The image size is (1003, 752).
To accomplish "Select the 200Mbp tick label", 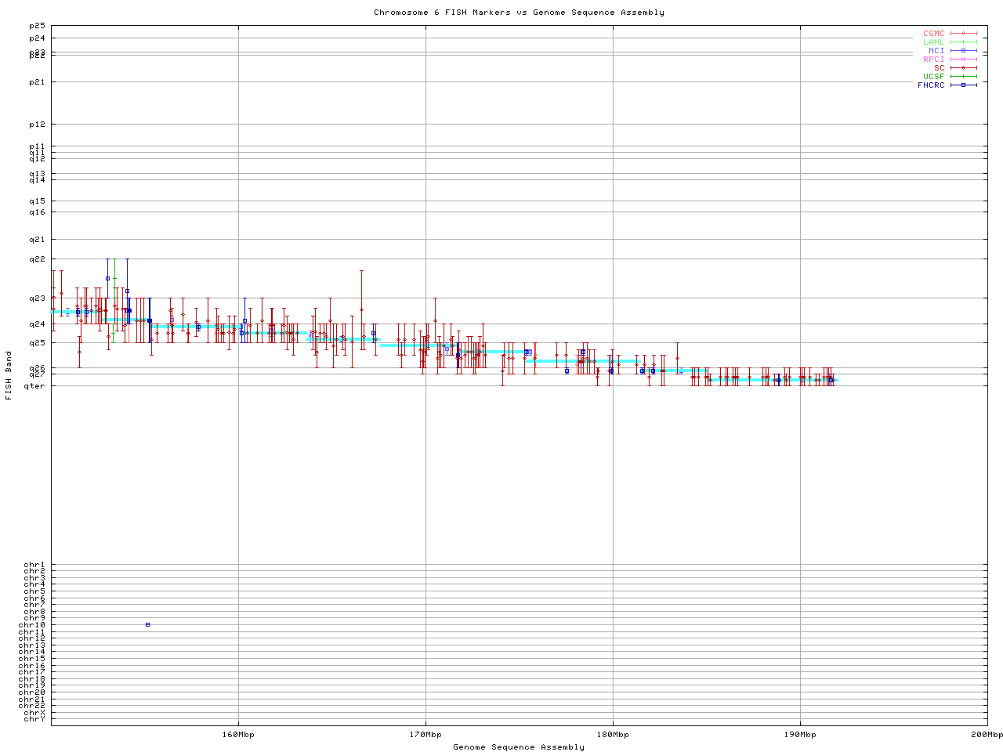I will click(986, 735).
